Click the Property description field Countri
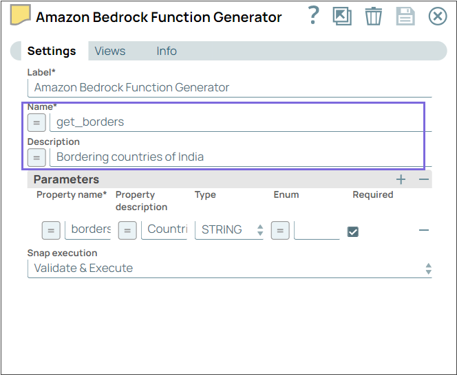Image resolution: width=457 pixels, height=375 pixels. pos(164,229)
